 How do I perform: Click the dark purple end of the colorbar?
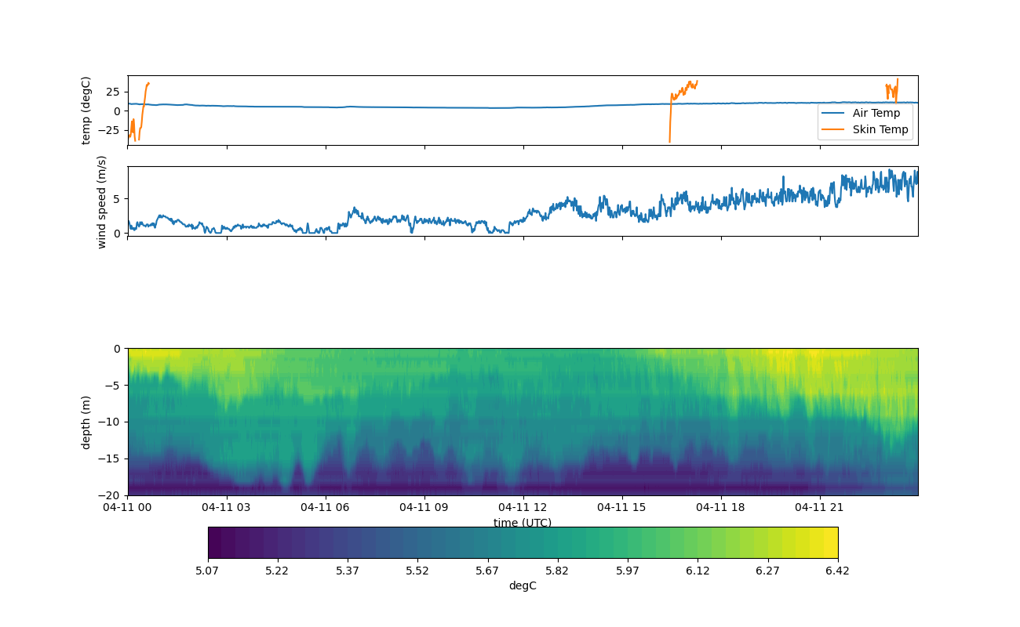point(215,542)
